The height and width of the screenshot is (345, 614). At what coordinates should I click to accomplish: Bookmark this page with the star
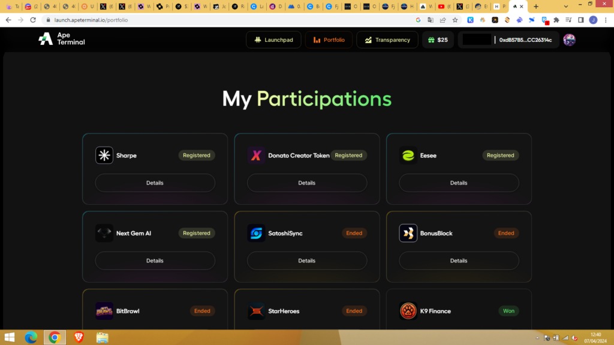point(455,20)
